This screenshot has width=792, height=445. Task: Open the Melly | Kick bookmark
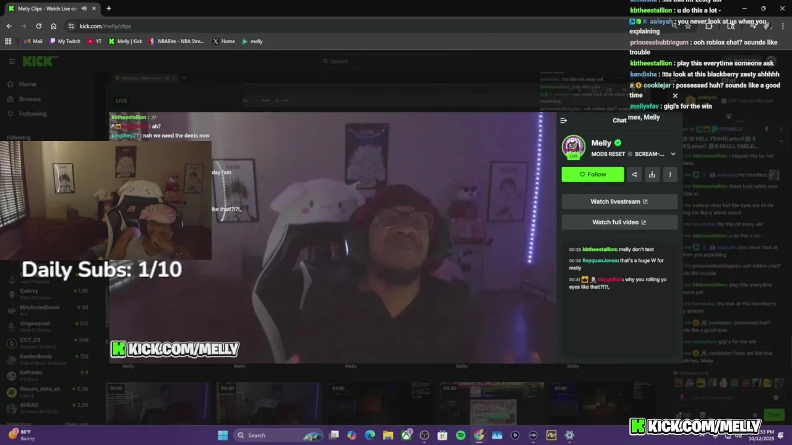click(x=126, y=41)
